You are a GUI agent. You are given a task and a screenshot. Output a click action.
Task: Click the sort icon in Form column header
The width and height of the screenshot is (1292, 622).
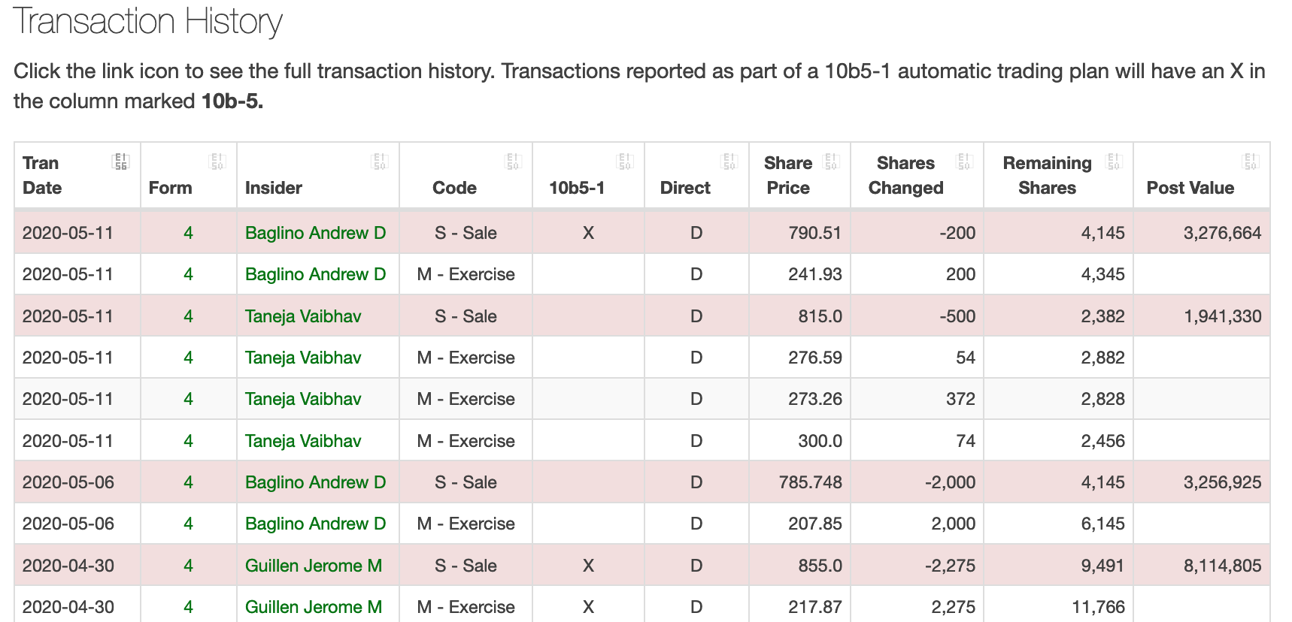tap(217, 161)
